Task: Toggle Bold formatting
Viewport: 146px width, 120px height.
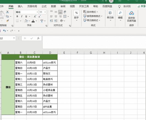Action: (17, 16)
